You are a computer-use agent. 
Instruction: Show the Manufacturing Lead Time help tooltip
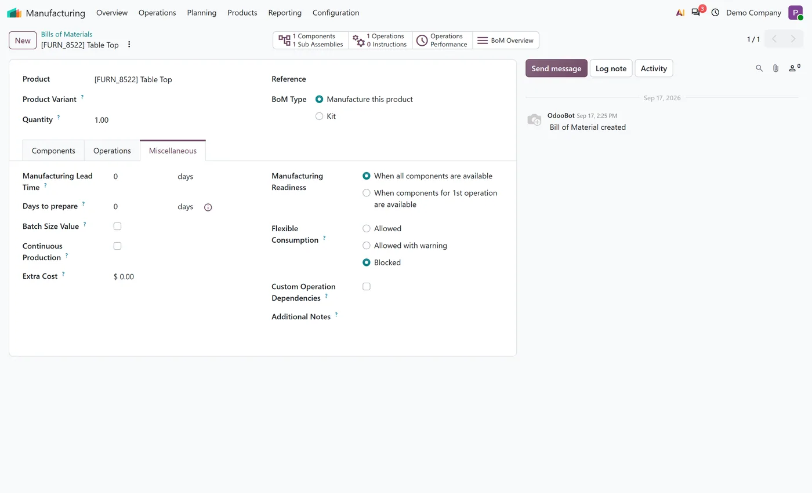coord(45,185)
